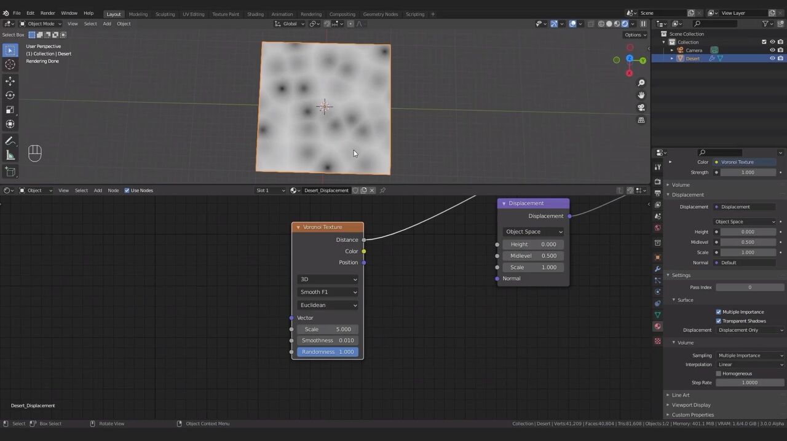Open the File menu
The width and height of the screenshot is (787, 441).
(x=17, y=13)
